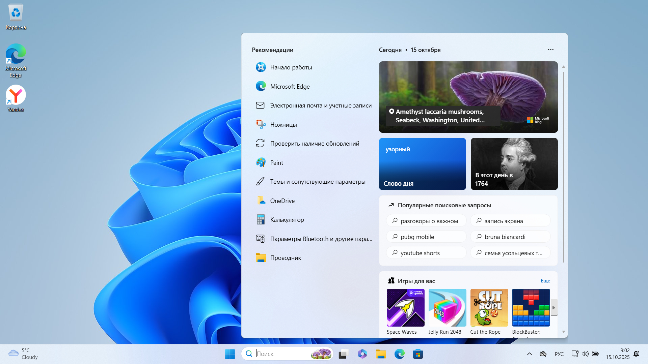Open OneDrive from recommendations
This screenshot has height=364, width=648.
[x=282, y=201]
